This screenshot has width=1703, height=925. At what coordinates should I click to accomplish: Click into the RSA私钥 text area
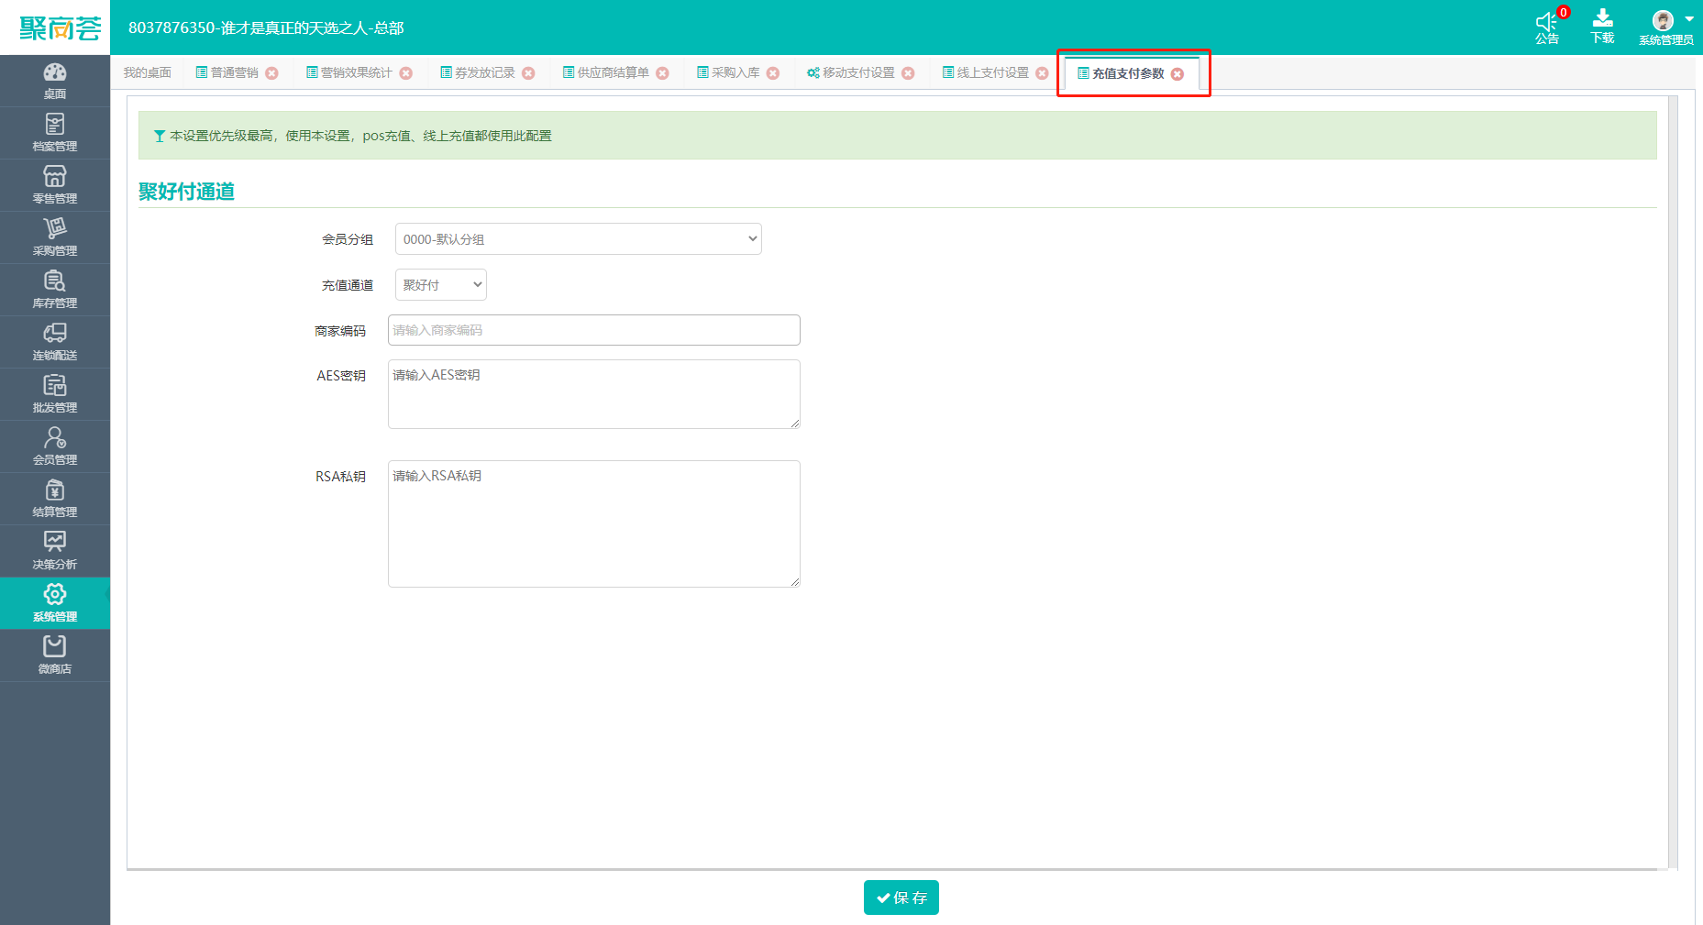(594, 523)
